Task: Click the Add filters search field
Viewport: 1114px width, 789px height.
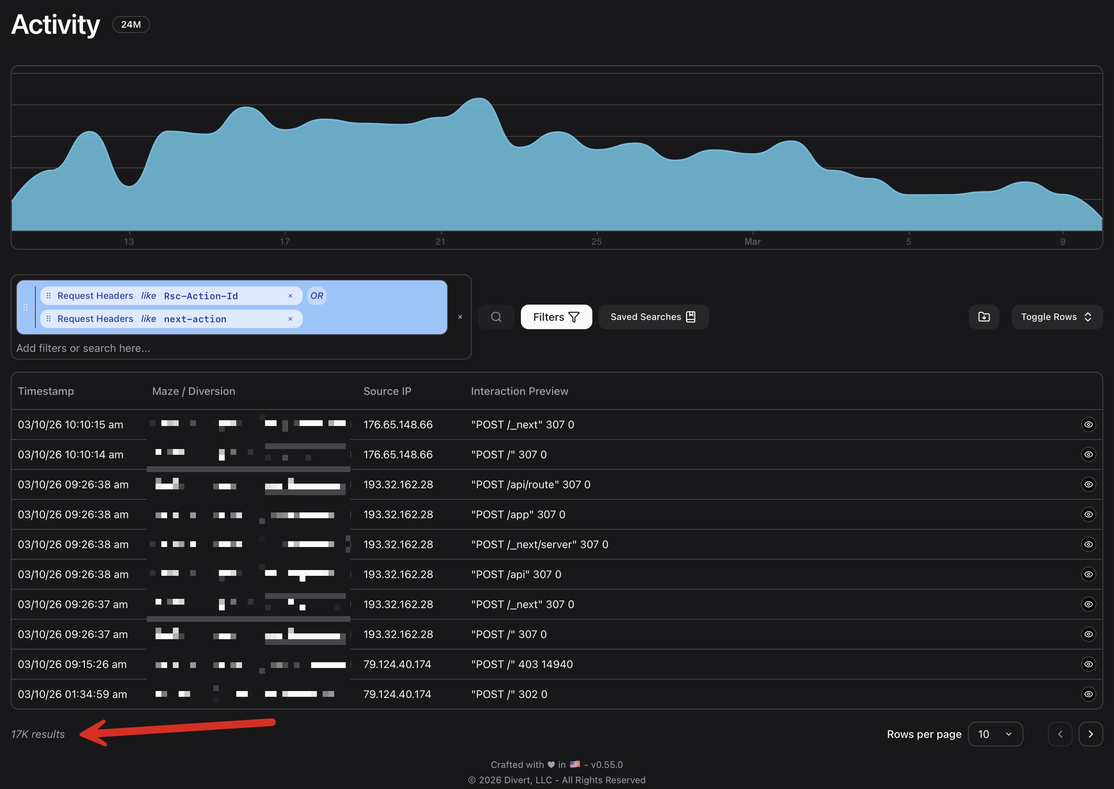Action: click(194, 348)
